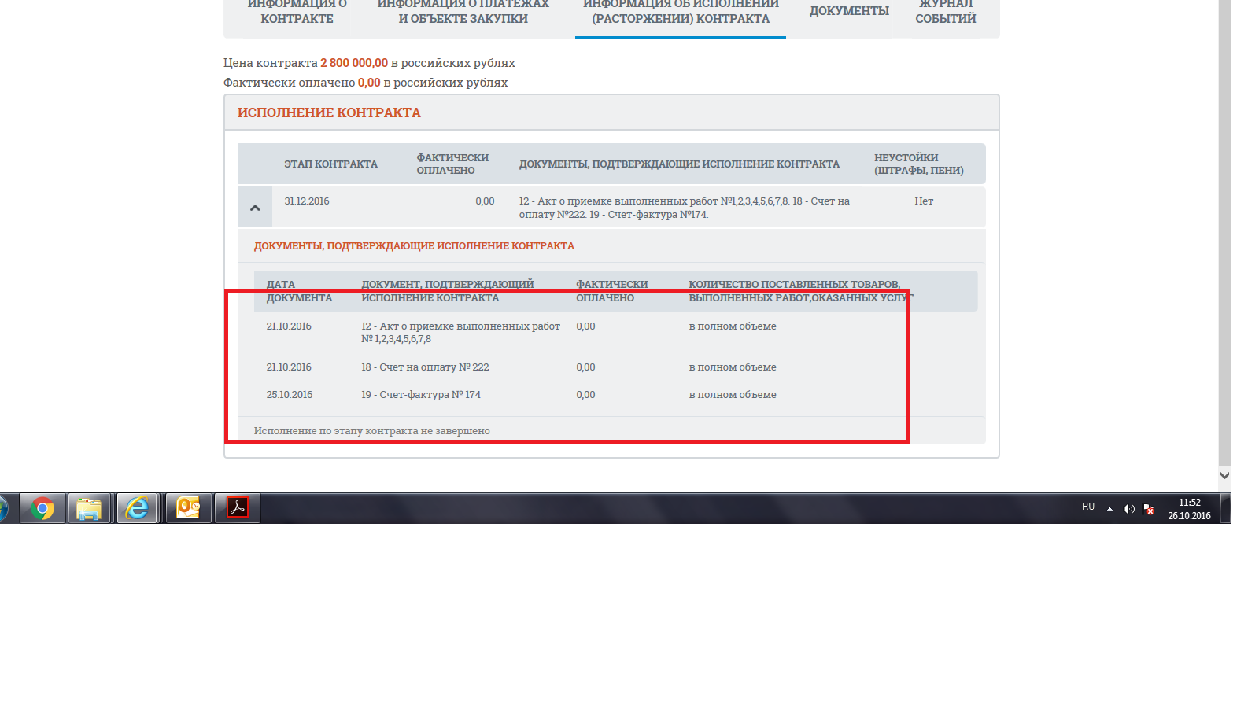Image resolution: width=1259 pixels, height=708 pixels.
Task: Click contract price value "2 800 000,00"
Action: coord(354,63)
